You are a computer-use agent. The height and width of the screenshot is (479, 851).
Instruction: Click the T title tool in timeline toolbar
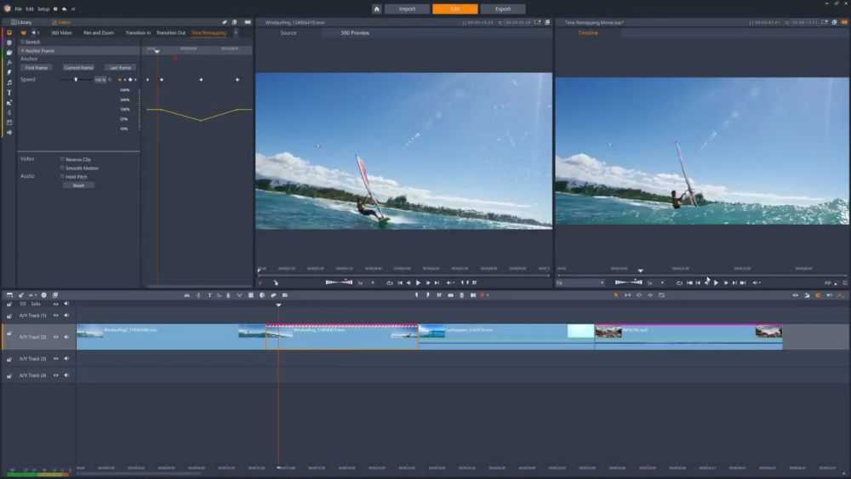click(x=209, y=295)
